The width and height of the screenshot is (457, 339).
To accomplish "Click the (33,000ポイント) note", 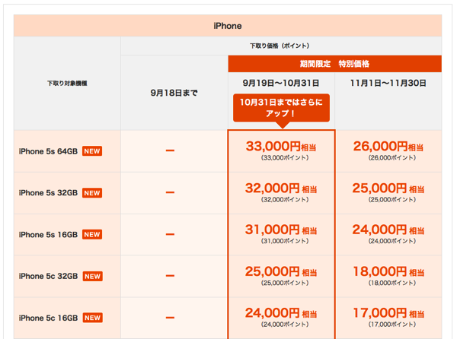I will 285,158.
